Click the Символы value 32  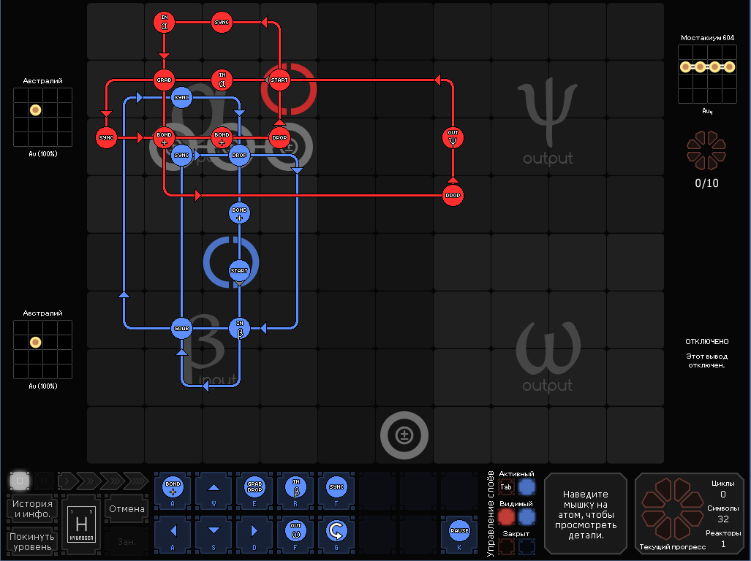pos(722,519)
